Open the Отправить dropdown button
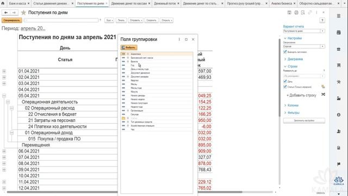Viewport: 348px width, 196px height. tap(135, 20)
